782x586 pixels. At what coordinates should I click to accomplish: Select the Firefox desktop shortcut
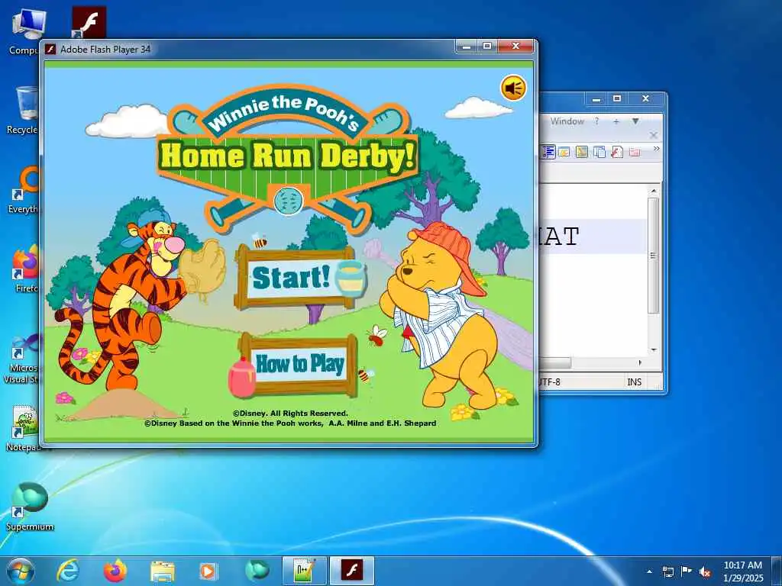(25, 269)
